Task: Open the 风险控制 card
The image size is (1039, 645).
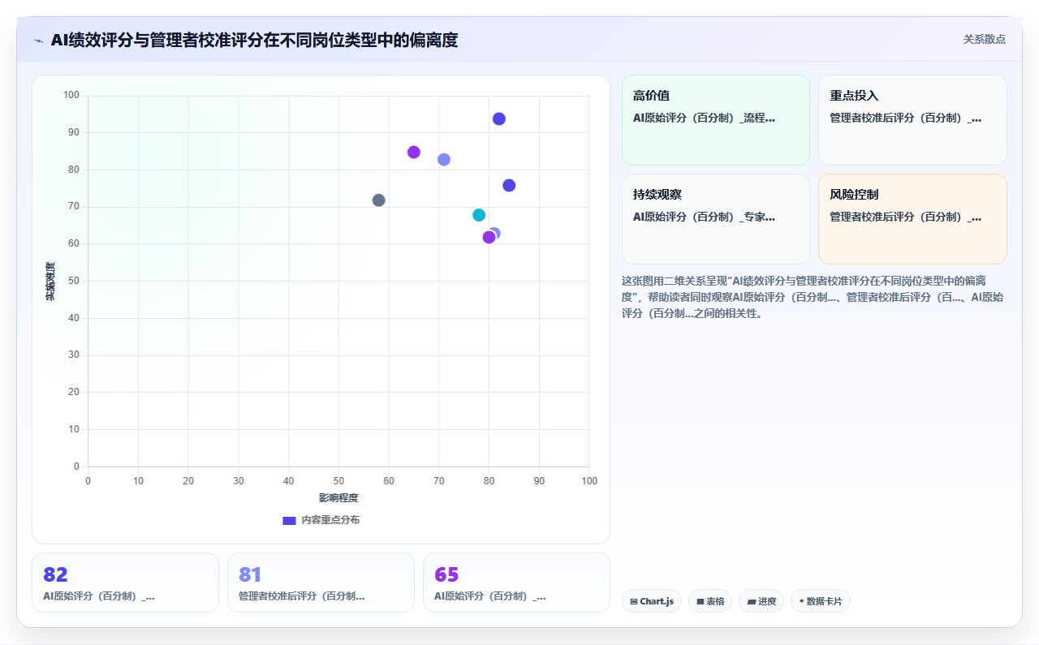Action: (912, 219)
